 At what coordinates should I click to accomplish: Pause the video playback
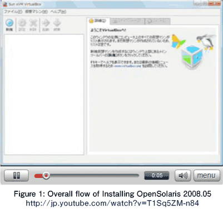coord(17,175)
